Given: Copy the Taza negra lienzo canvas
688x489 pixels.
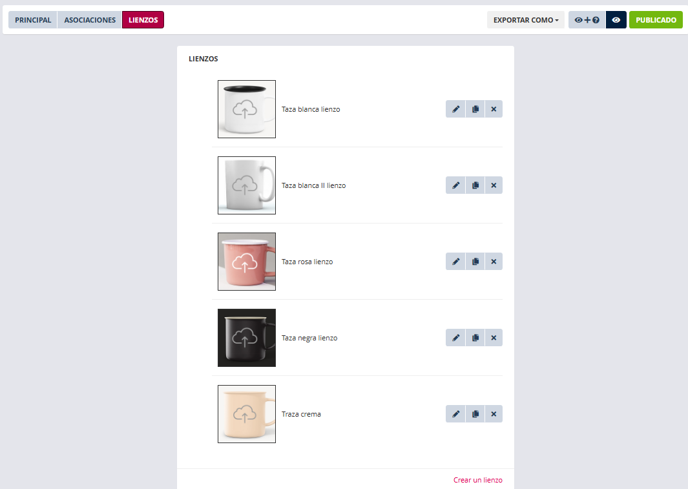Looking at the screenshot, I should point(475,338).
